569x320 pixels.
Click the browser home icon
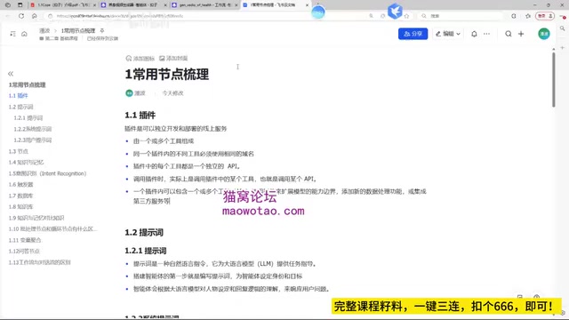[x=34, y=16]
